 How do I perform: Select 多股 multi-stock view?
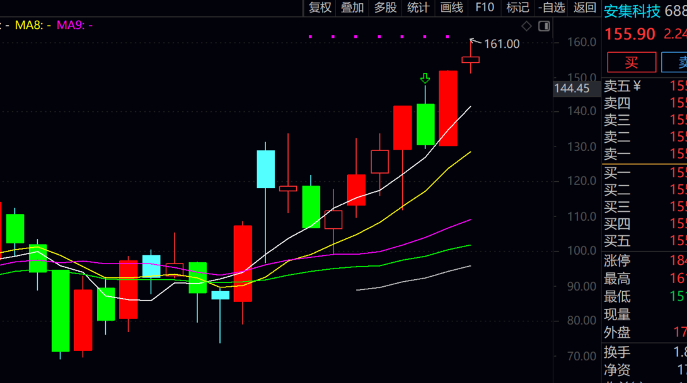click(385, 8)
